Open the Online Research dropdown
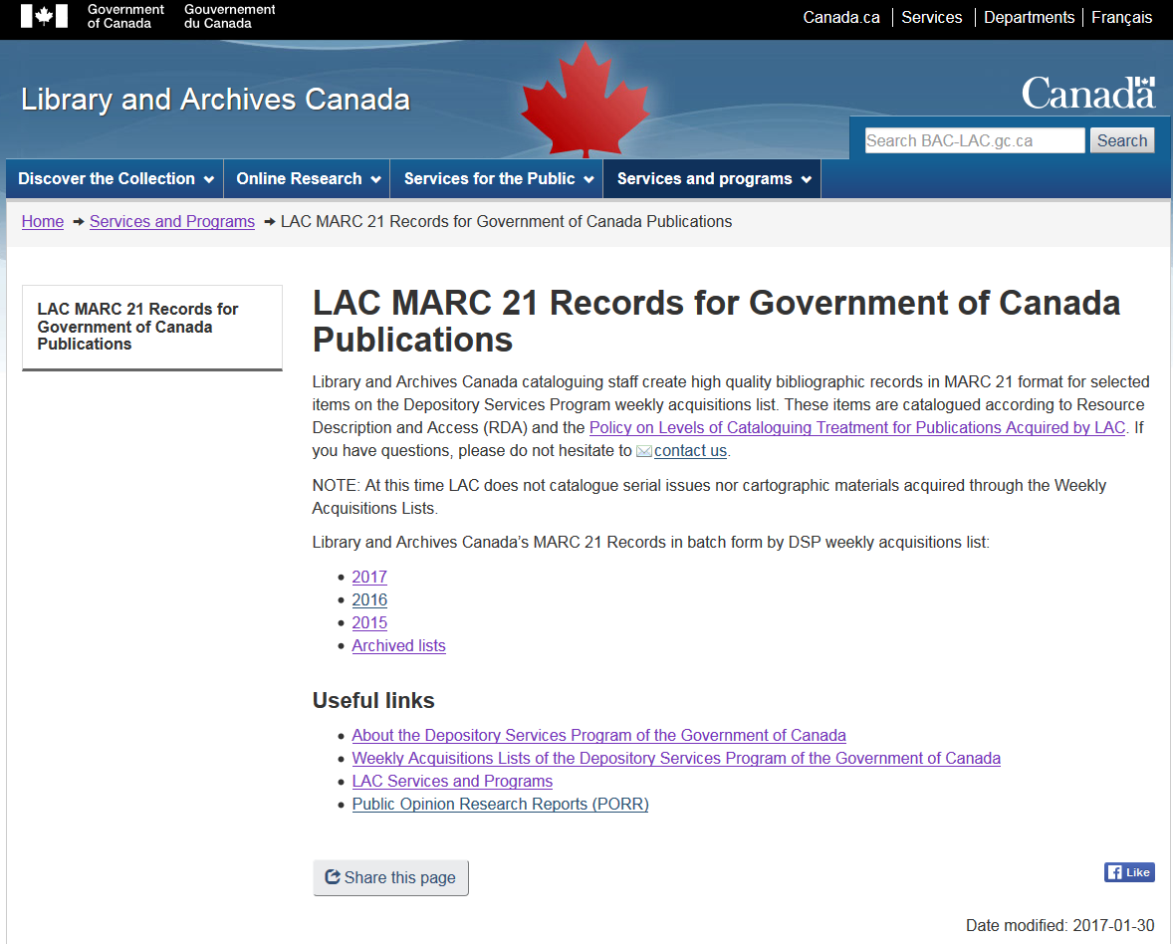Image resolution: width=1173 pixels, height=944 pixels. click(307, 179)
